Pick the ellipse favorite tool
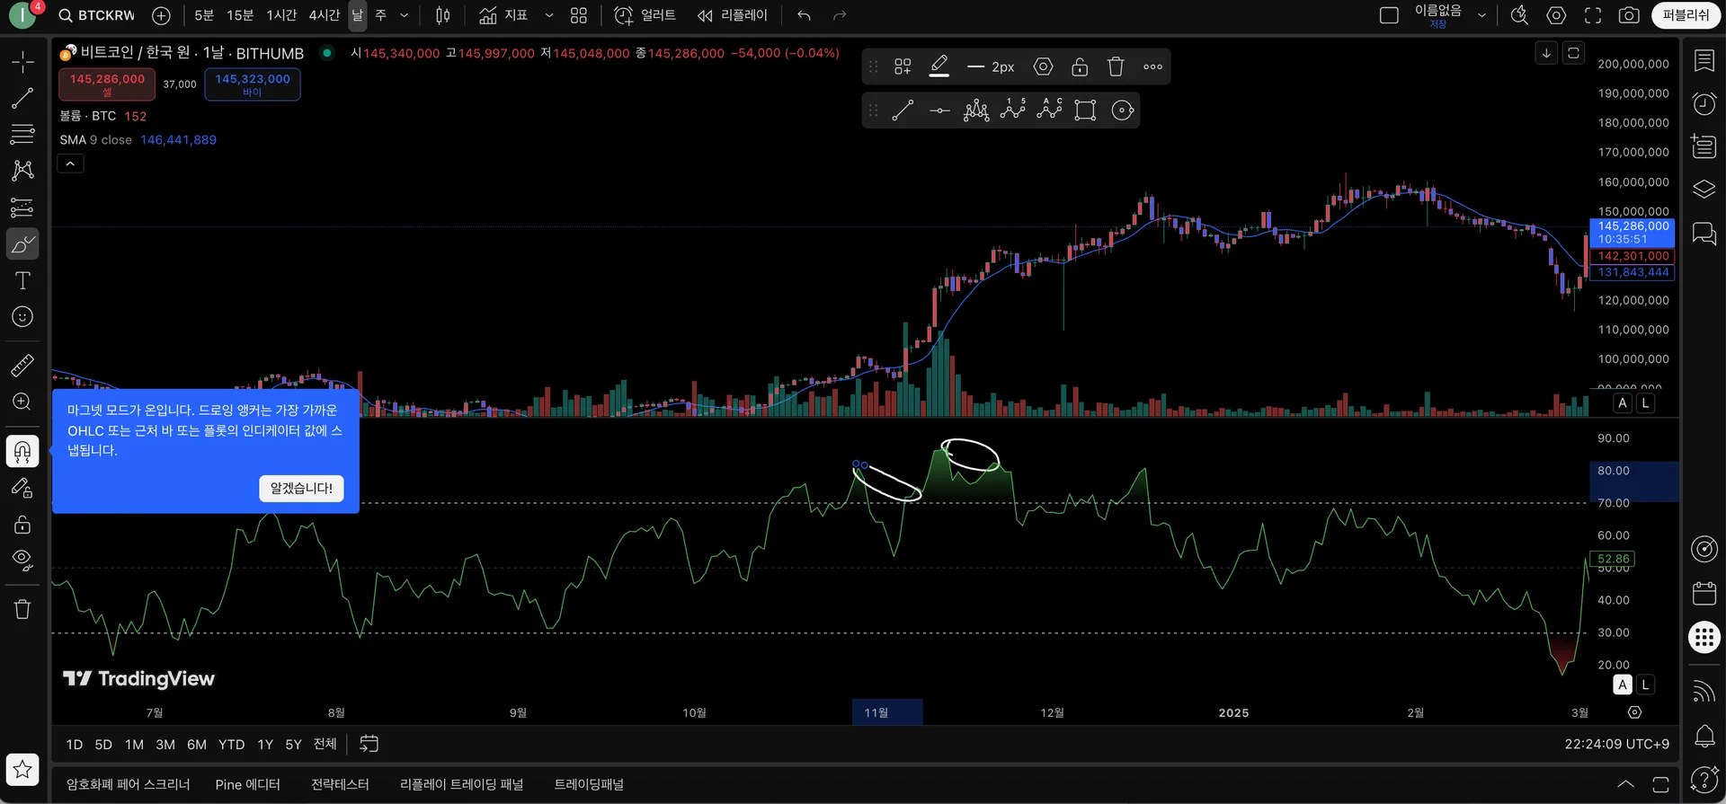1726x804 pixels. tap(1123, 110)
